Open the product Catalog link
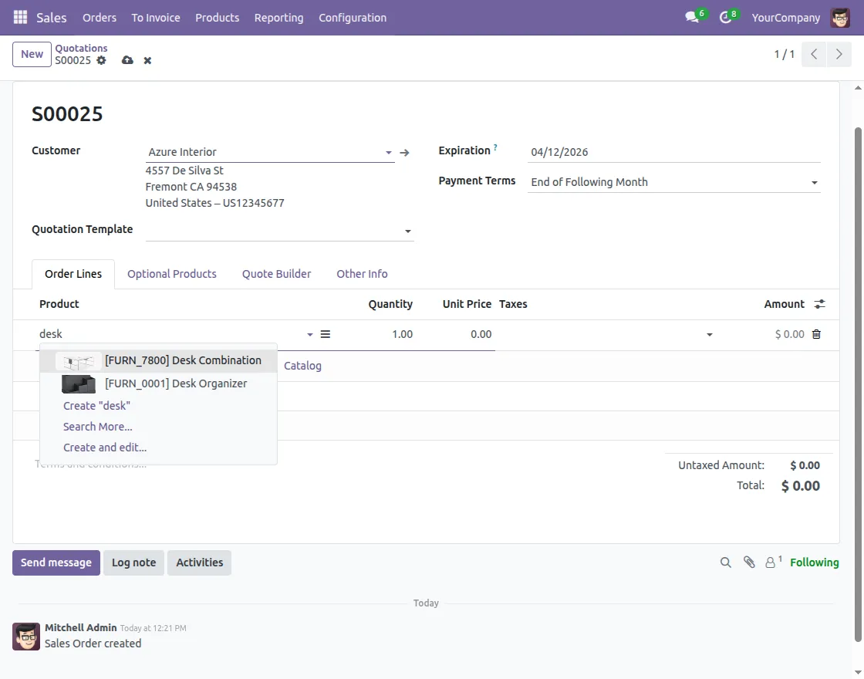 (x=302, y=365)
